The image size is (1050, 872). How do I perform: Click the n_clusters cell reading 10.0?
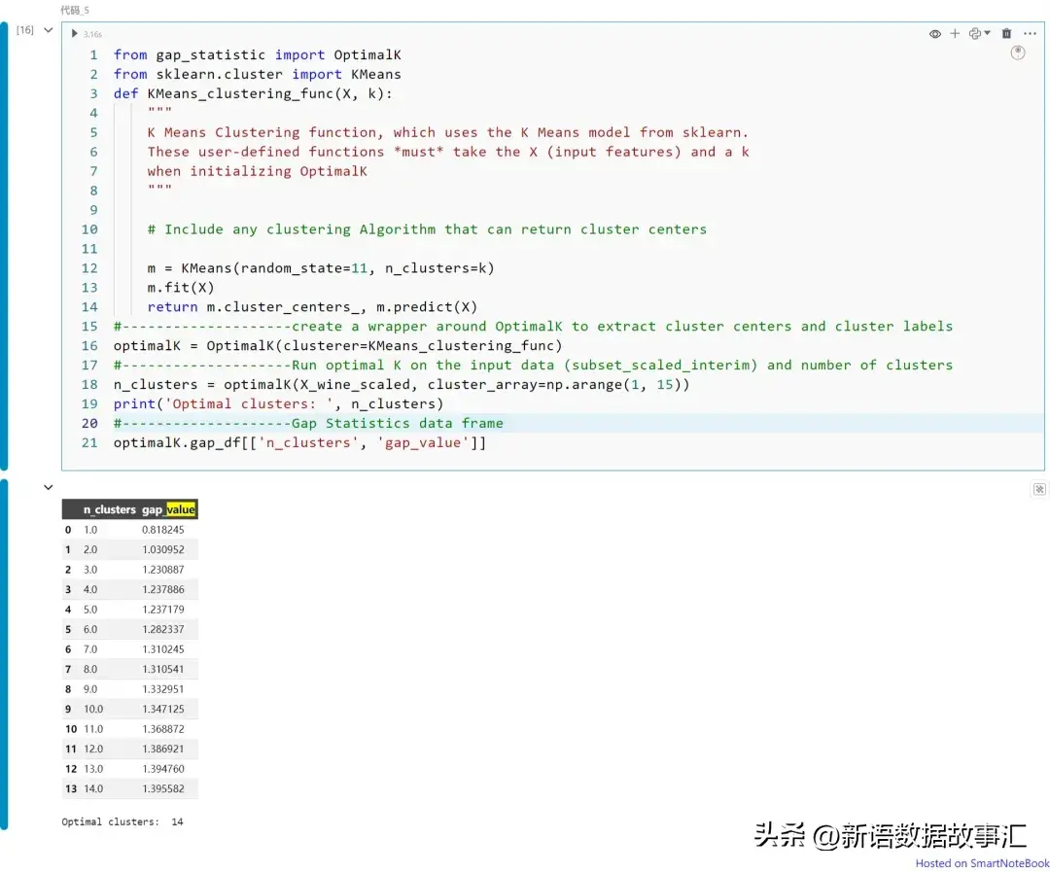[93, 710]
